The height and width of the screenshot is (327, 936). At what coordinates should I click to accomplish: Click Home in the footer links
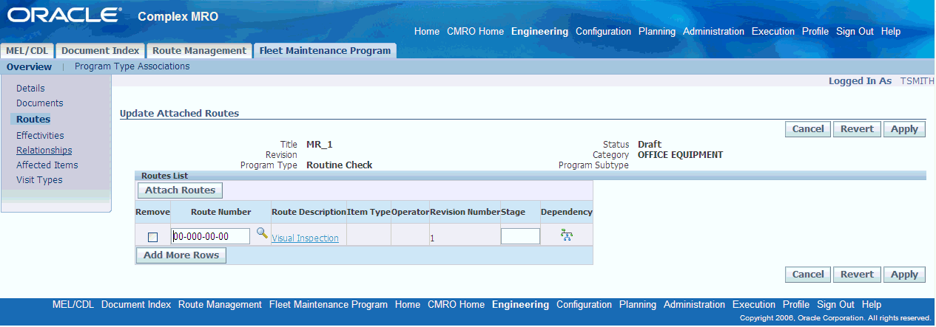point(408,305)
